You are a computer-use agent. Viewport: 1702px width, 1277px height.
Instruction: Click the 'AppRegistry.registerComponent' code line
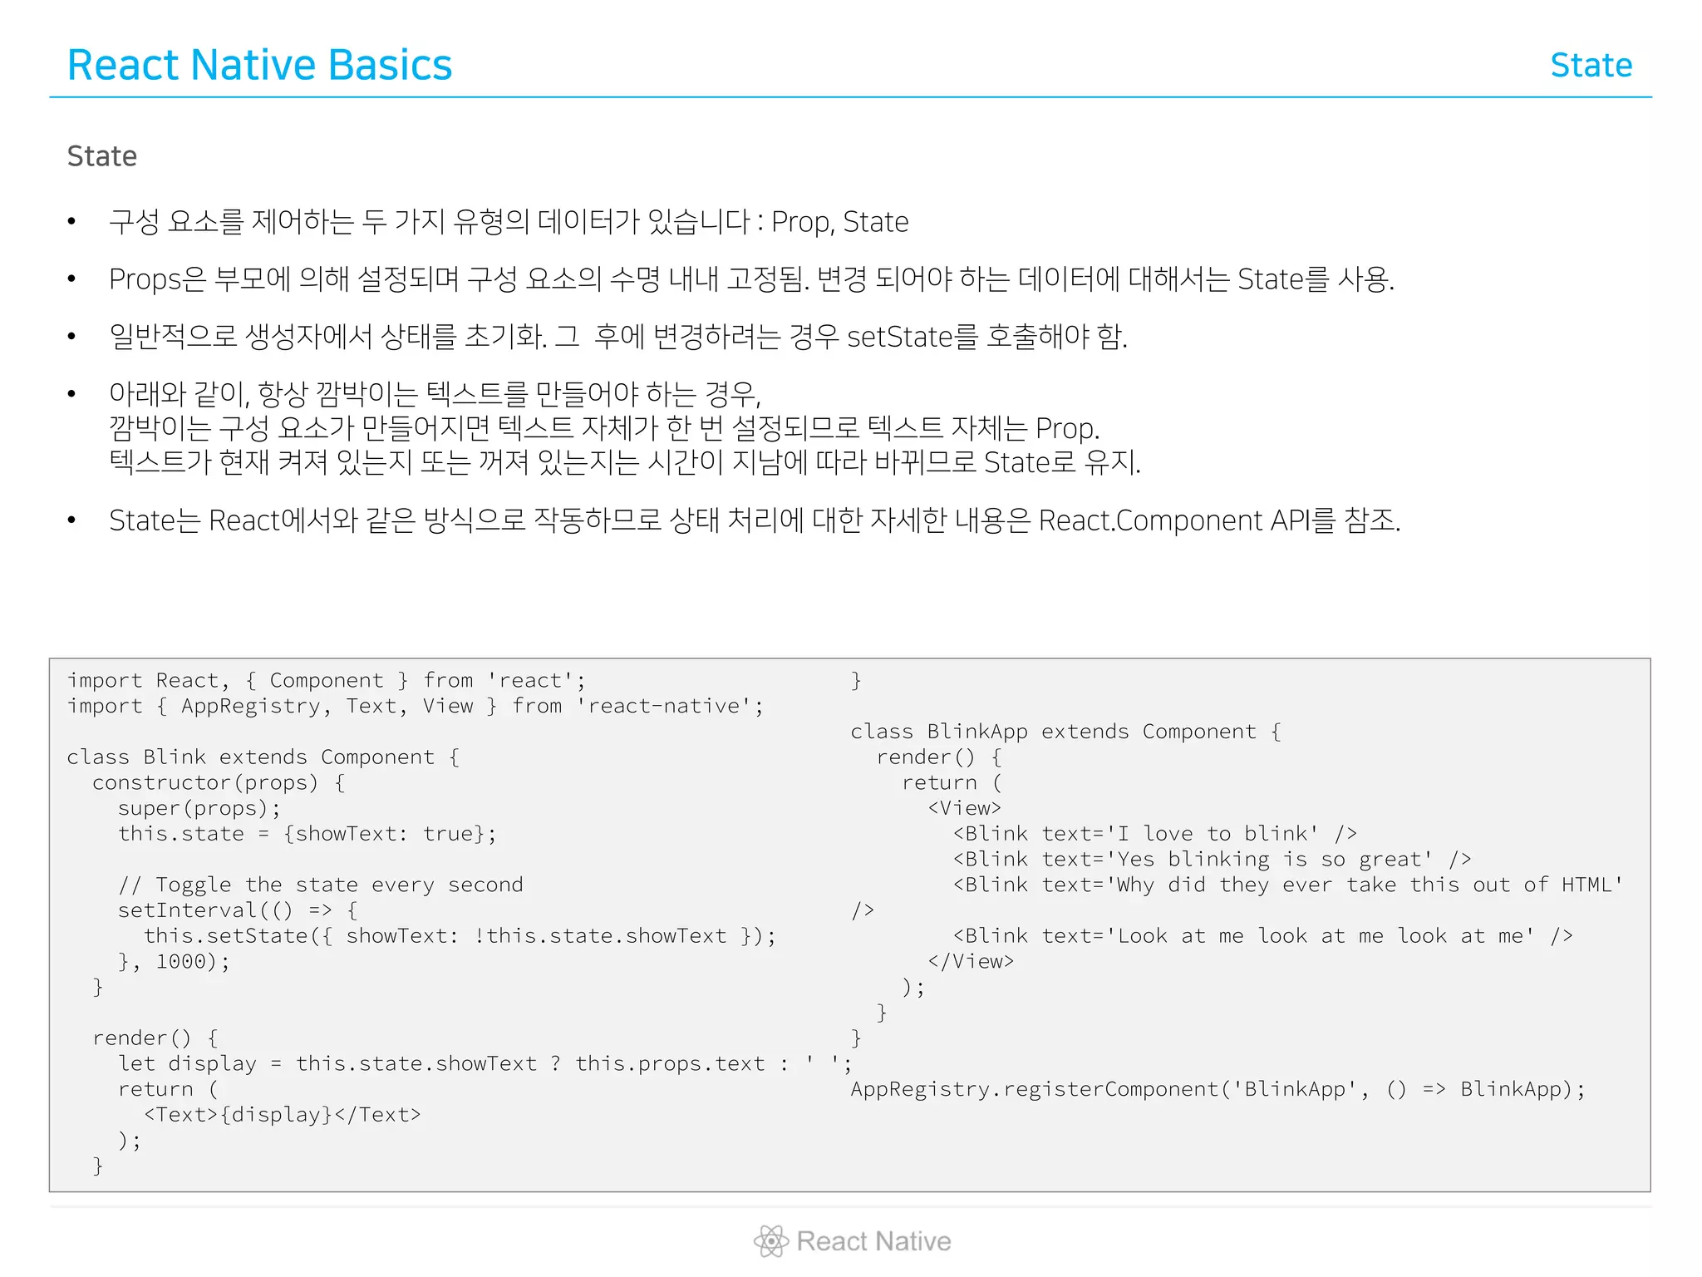(x=1218, y=1090)
